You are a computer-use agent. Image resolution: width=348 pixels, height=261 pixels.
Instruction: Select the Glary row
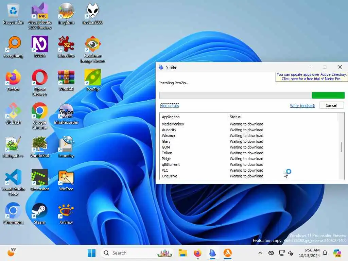point(248,141)
